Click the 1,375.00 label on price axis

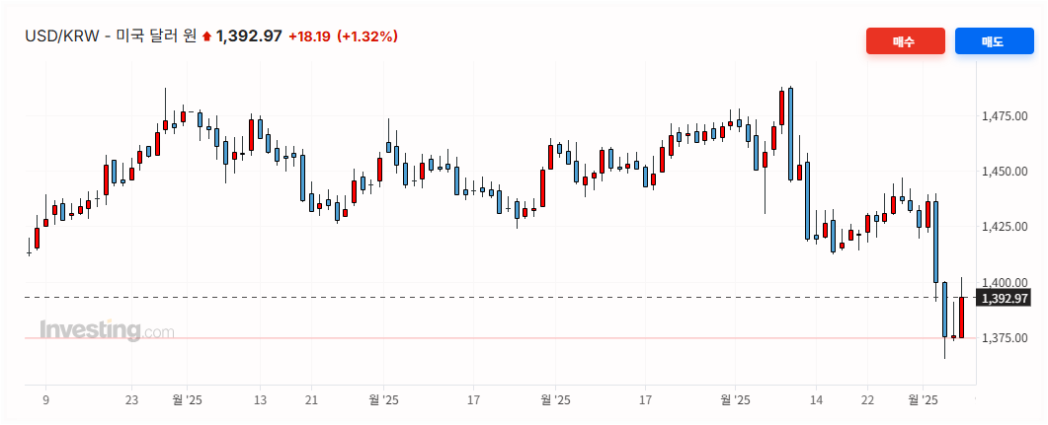coord(1003,338)
